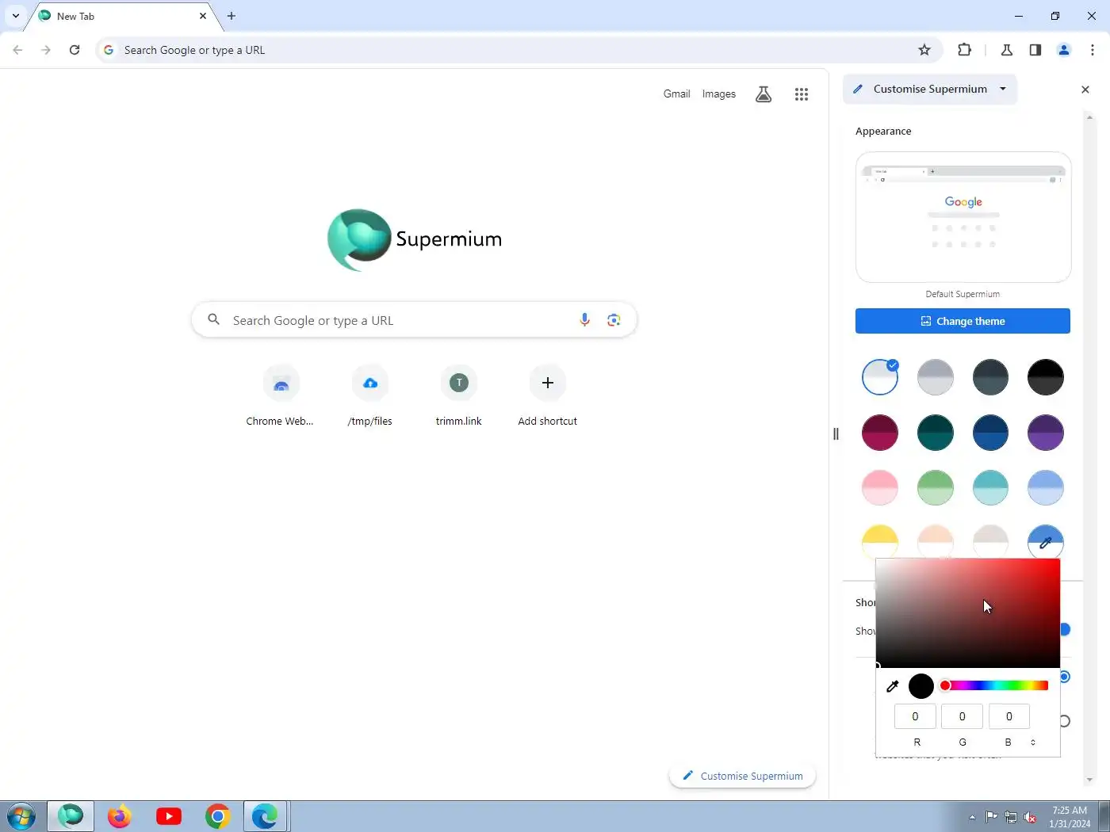Select the New Tab tab
Viewport: 1110px width, 832px height.
(x=123, y=16)
